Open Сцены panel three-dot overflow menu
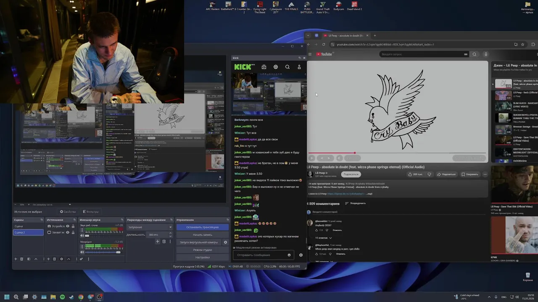The height and width of the screenshot is (302, 538). 44,259
